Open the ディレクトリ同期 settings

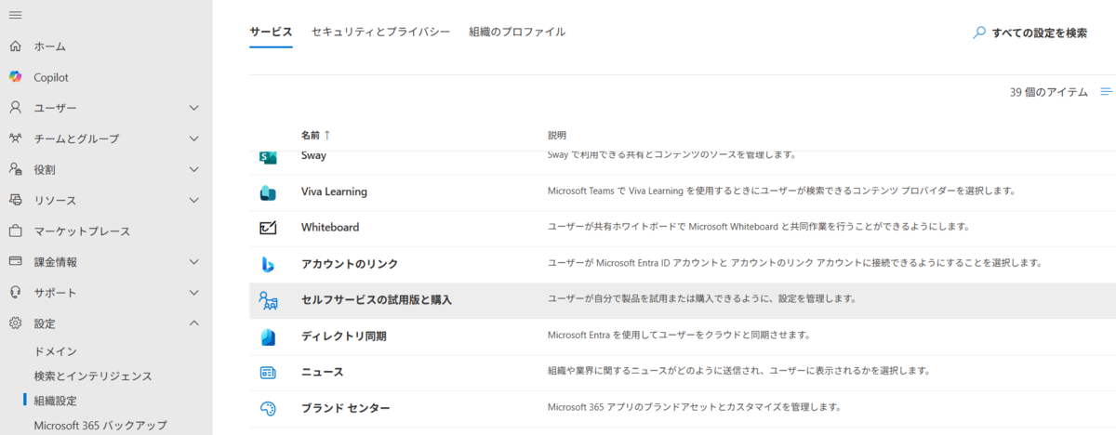click(343, 336)
